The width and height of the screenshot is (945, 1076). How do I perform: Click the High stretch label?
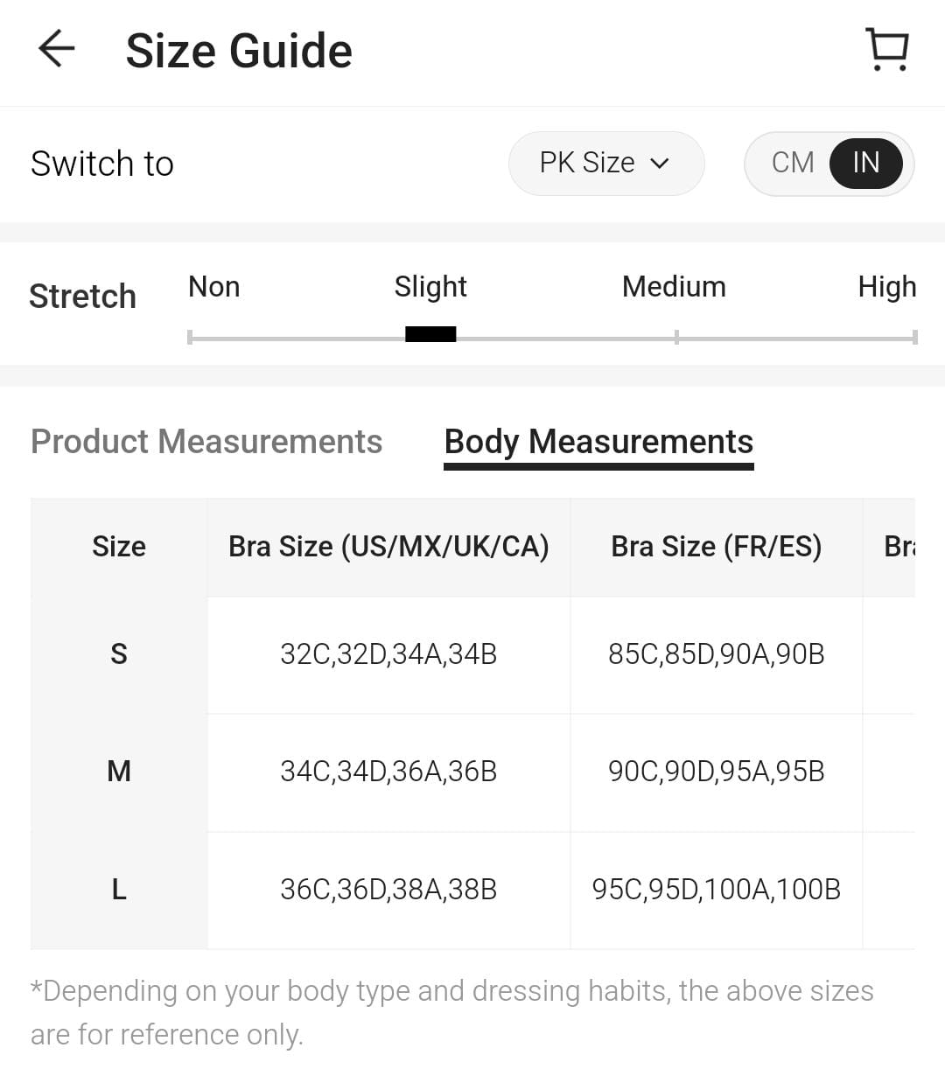886,287
